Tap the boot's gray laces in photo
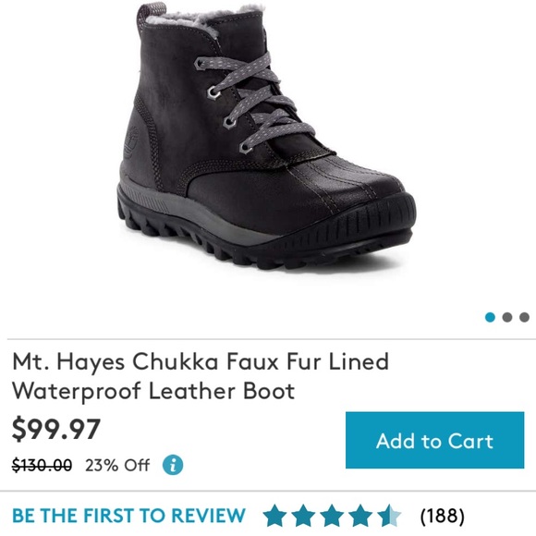 pyautogui.click(x=253, y=103)
